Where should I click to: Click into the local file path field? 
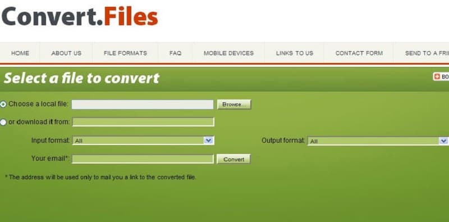(x=143, y=105)
